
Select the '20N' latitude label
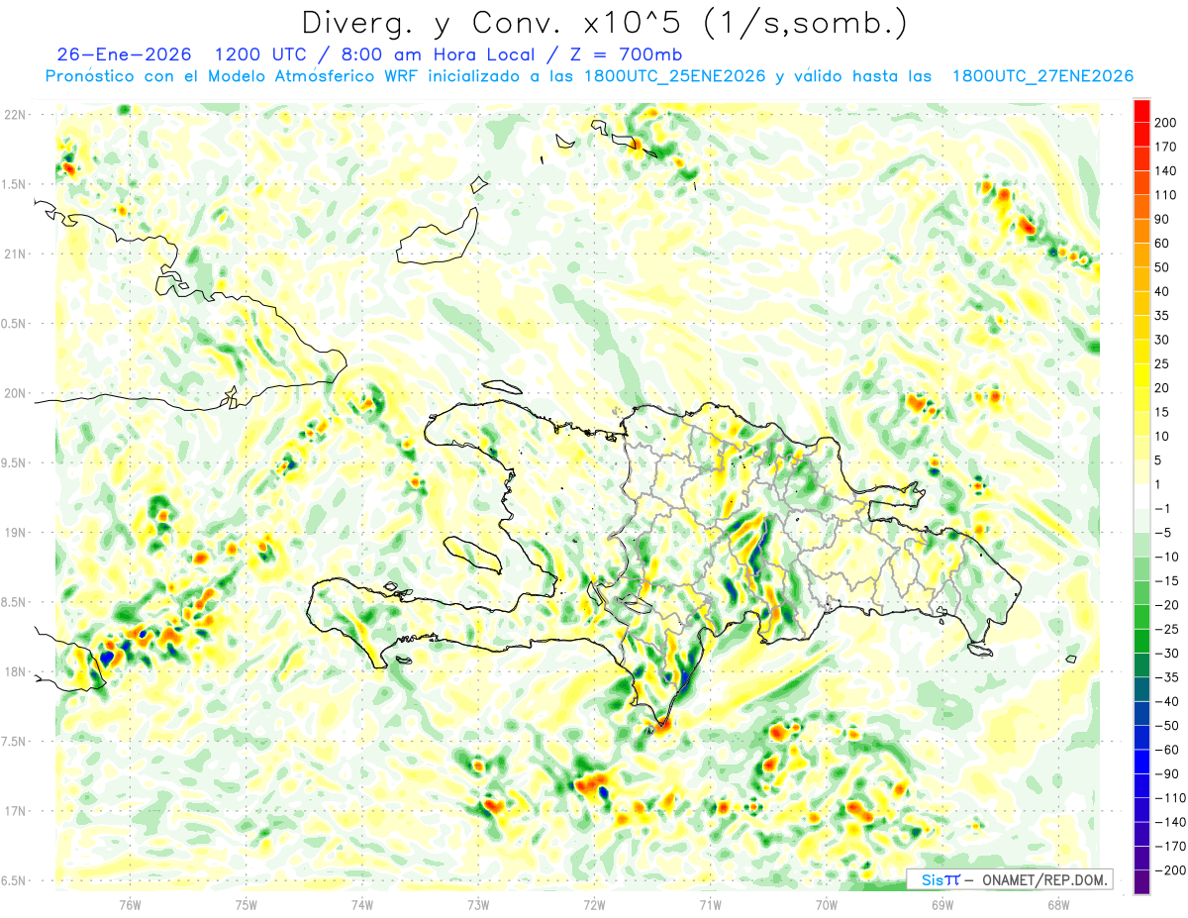(14, 393)
